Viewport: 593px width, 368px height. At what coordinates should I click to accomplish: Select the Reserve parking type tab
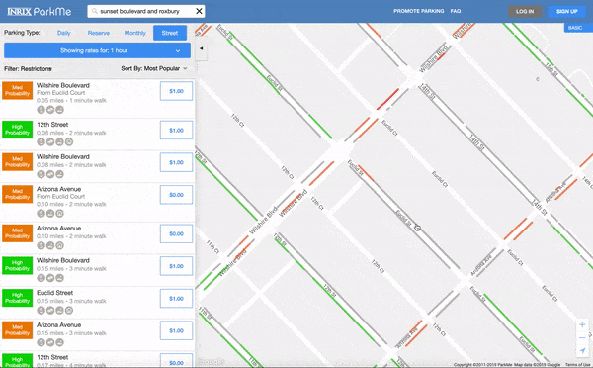[x=99, y=33]
